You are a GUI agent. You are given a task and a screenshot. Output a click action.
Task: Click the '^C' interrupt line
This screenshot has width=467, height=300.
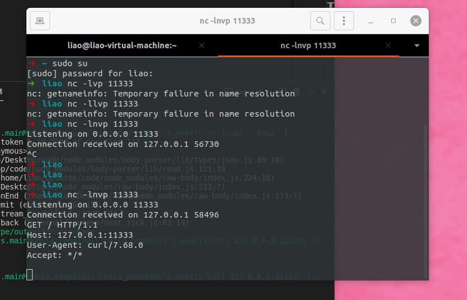(x=32, y=154)
